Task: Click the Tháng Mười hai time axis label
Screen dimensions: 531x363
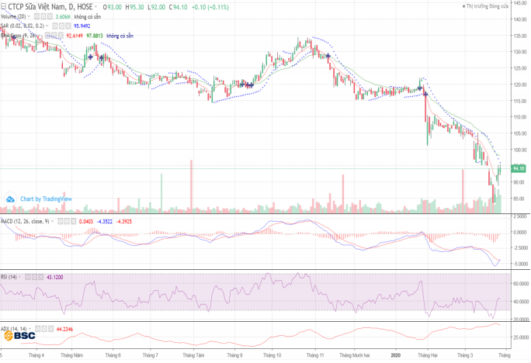Action: [x=355, y=355]
